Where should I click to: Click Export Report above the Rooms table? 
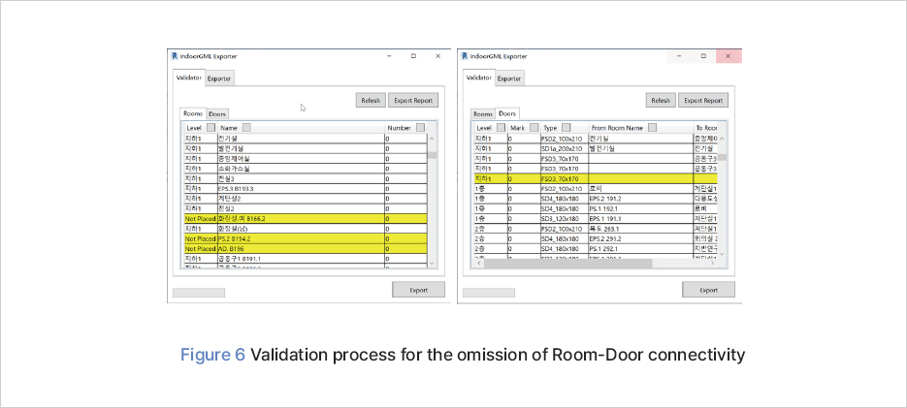[413, 100]
